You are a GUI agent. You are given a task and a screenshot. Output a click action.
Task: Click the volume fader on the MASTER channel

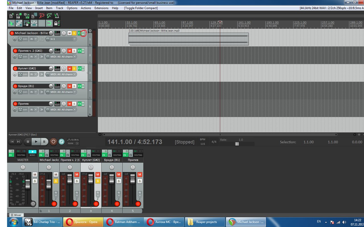(28, 184)
